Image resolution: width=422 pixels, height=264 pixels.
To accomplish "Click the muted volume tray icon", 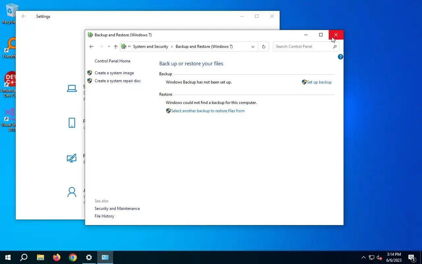I will click(x=379, y=257).
